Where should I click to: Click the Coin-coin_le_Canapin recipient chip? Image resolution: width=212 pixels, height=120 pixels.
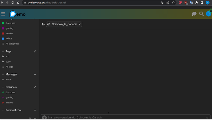click(64, 24)
